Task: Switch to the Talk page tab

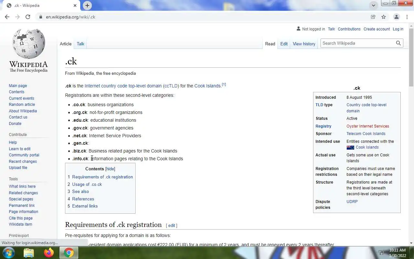Action: click(x=81, y=44)
